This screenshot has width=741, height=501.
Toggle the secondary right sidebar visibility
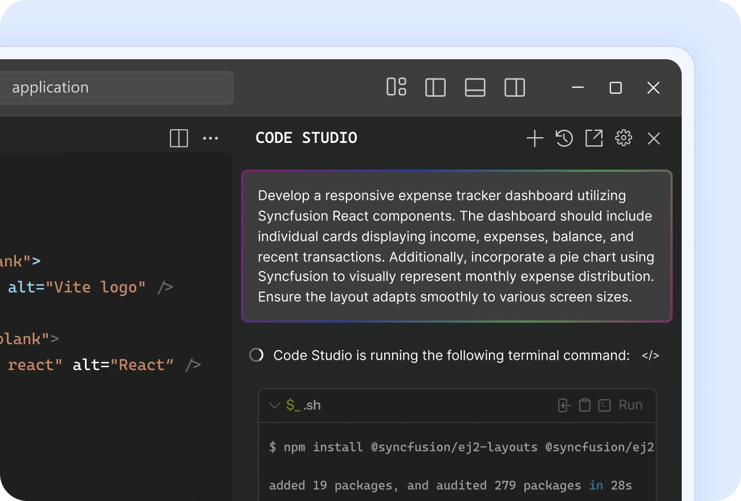[x=515, y=88]
